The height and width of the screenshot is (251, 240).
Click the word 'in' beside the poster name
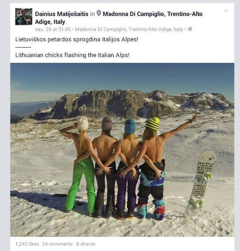(92, 14)
